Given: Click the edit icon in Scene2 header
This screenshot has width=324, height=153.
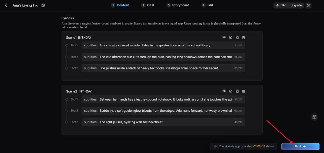Looking at the screenshot, I should point(231,91).
